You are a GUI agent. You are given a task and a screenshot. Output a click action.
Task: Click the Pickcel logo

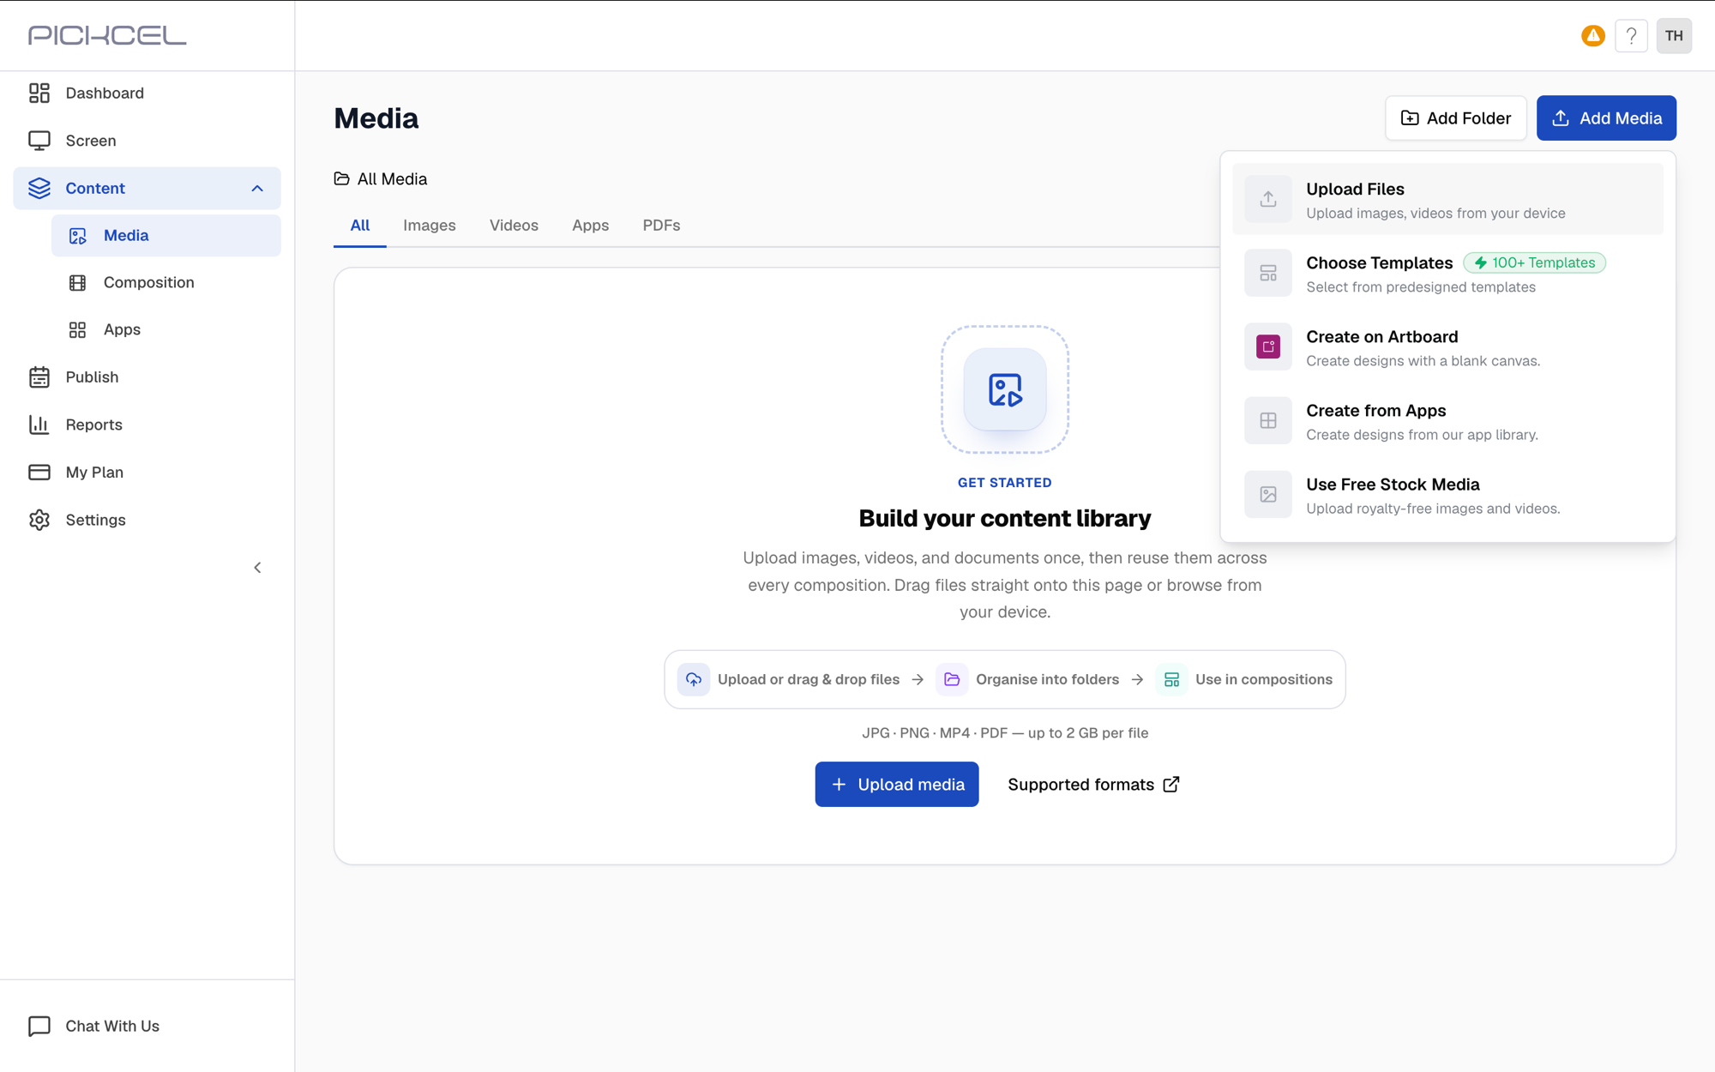[107, 35]
